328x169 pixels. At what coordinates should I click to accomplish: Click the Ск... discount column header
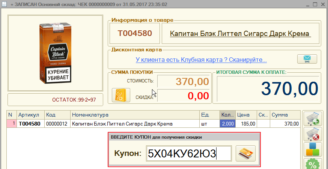[x=263, y=115]
